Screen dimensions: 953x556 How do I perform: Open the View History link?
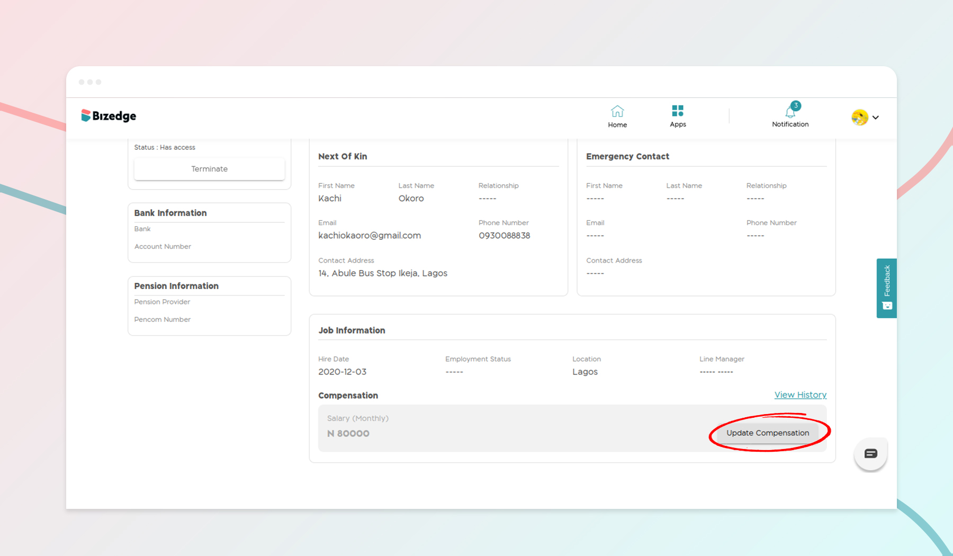[x=800, y=395]
